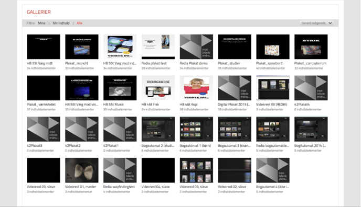Open the Bogautomat 3 (skøn... thumbnail
Screen dimensions: 361x207
pyautogui.click(x=235, y=129)
